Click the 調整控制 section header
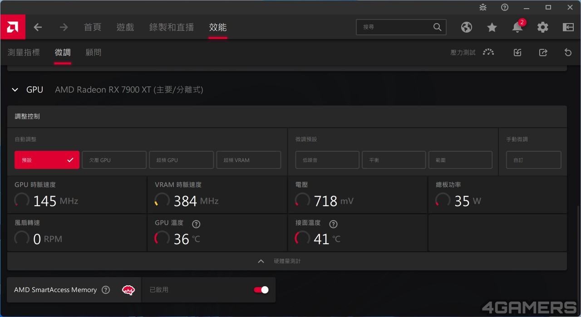The width and height of the screenshot is (581, 317). 27,116
